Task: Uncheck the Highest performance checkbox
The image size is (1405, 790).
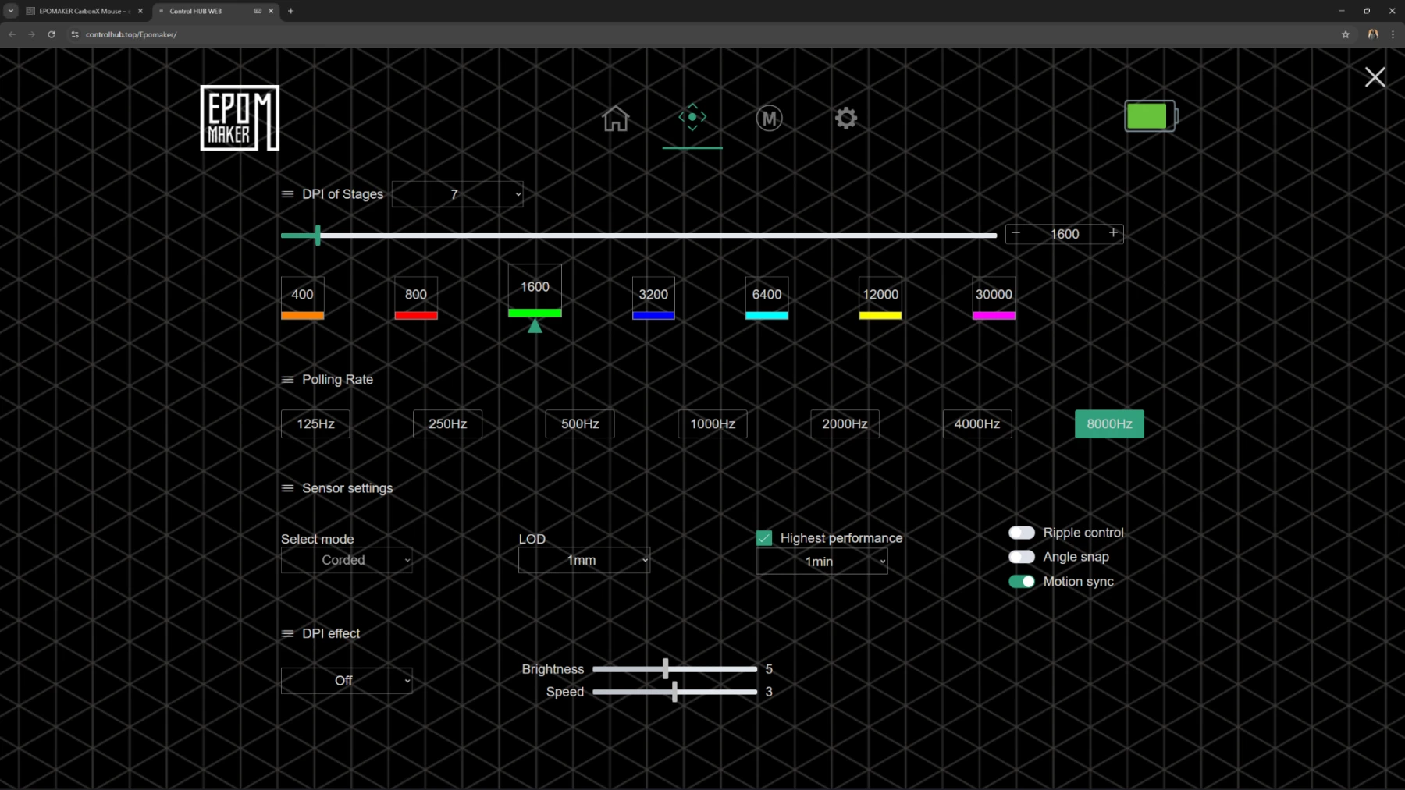Action: pos(764,538)
